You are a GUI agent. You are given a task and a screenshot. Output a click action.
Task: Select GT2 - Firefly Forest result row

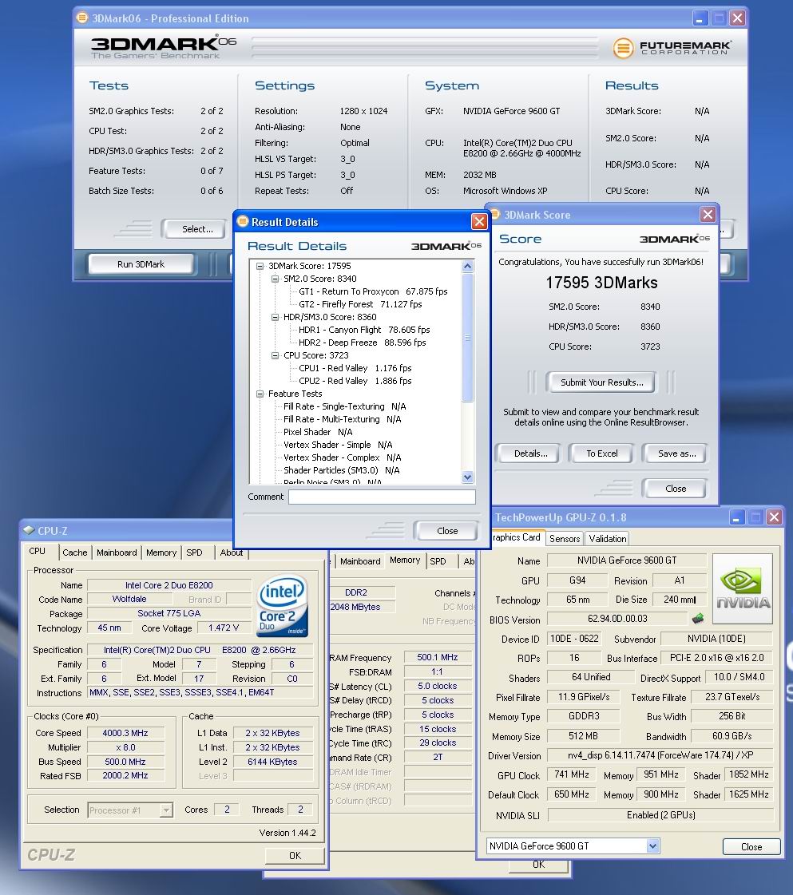point(360,304)
